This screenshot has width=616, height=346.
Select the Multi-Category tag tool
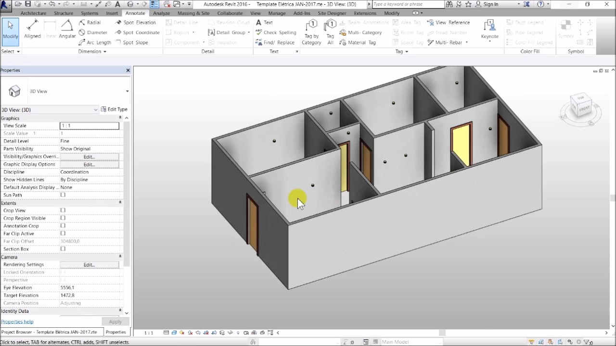click(360, 33)
